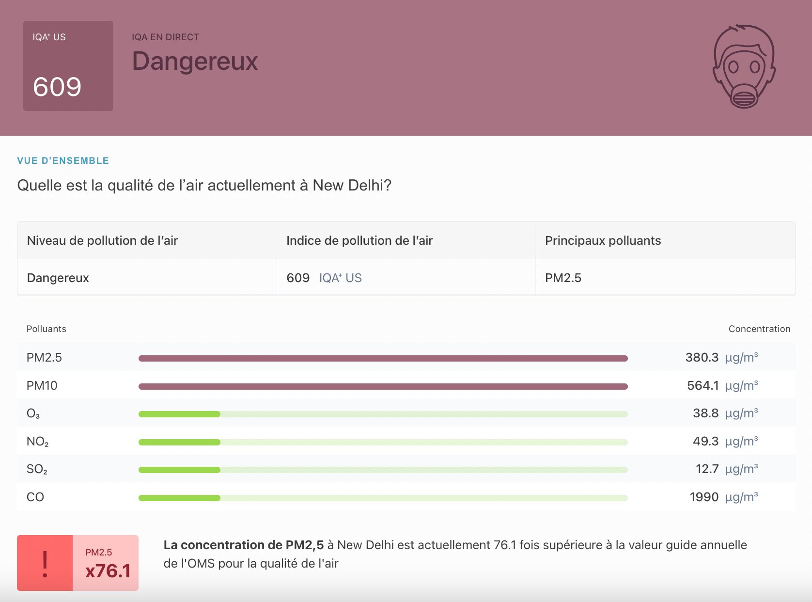812x602 pixels.
Task: Click the red exclamation warning icon
Action: [45, 563]
